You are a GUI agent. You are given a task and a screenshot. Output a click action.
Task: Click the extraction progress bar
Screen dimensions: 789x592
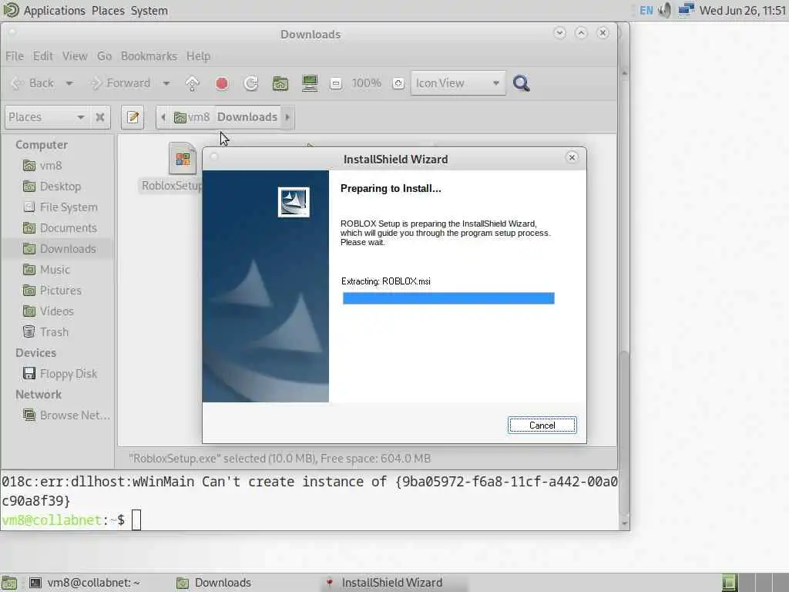[x=448, y=298]
